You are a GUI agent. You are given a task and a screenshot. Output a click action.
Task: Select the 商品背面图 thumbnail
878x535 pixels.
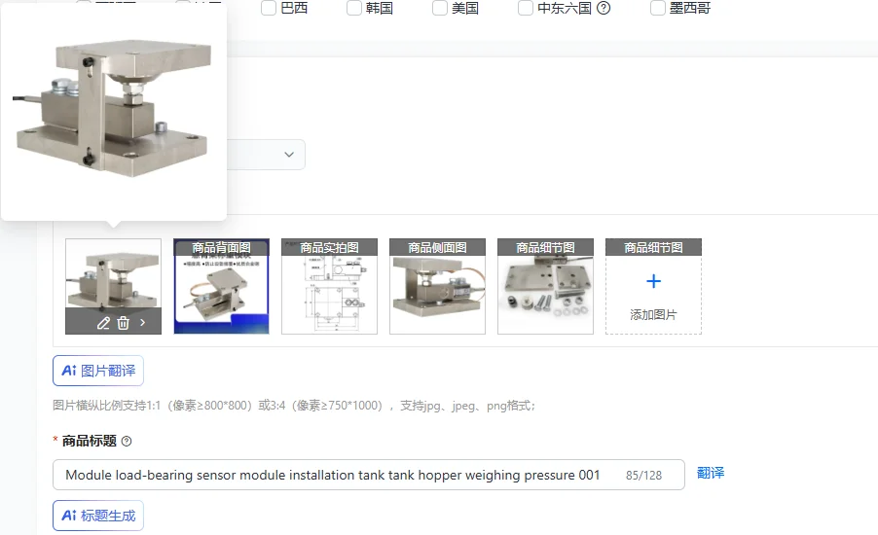pyautogui.click(x=221, y=287)
